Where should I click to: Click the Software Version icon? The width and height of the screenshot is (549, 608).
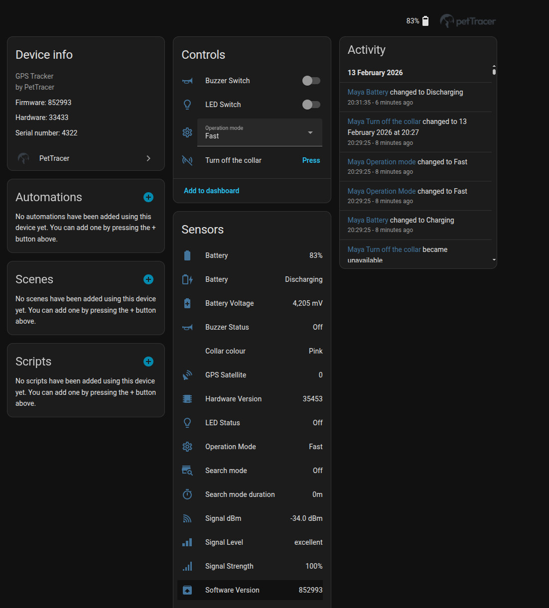pos(187,590)
